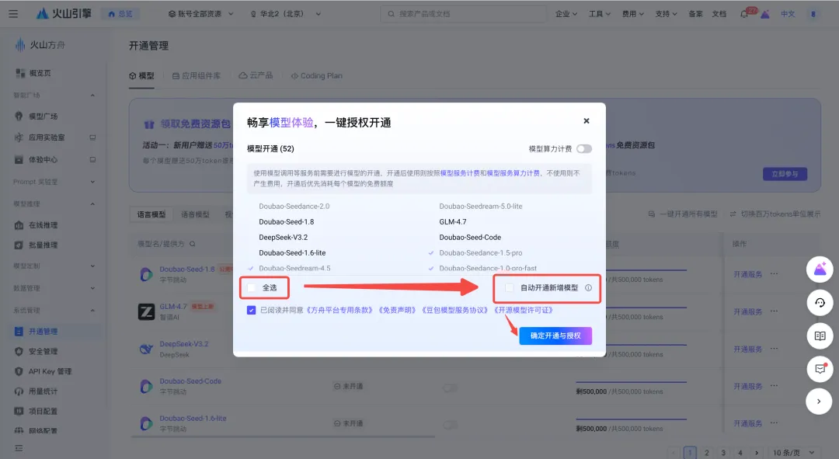
Task: Click the info icon next to 自动开通新增模型
Action: click(589, 288)
